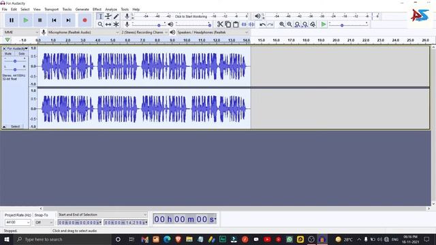Viewport: 436px width, 245px height.
Task: Click the Paste clipboard icon
Action: pos(236,24)
